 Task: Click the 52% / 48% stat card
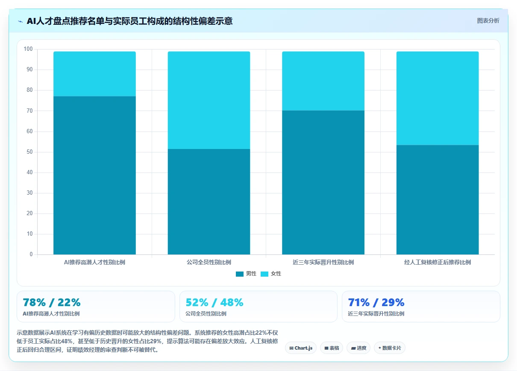pos(258,307)
